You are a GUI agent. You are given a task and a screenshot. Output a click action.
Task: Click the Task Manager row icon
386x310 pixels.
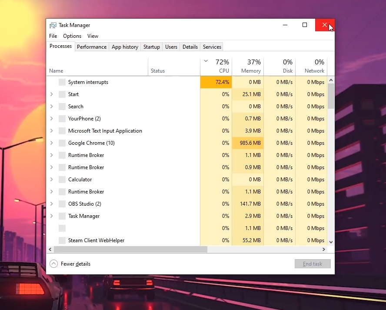pos(62,216)
